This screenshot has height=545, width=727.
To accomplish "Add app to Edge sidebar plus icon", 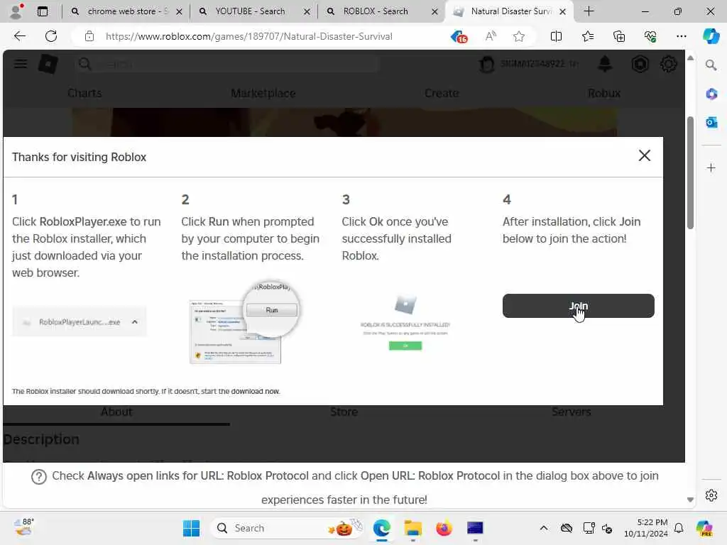I will (x=711, y=167).
